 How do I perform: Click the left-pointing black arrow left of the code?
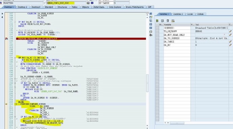tap(2, 17)
